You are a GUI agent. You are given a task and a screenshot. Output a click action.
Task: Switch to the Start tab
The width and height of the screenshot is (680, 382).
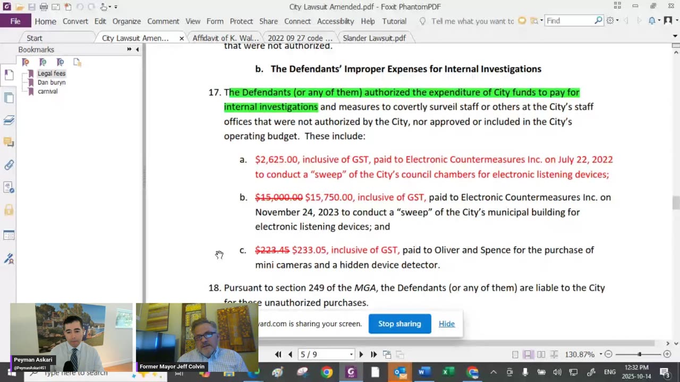click(35, 38)
